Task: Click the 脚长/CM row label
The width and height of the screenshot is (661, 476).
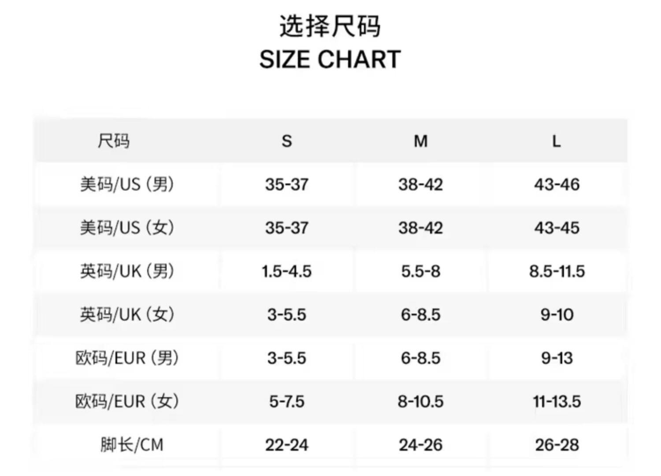Action: 131,445
